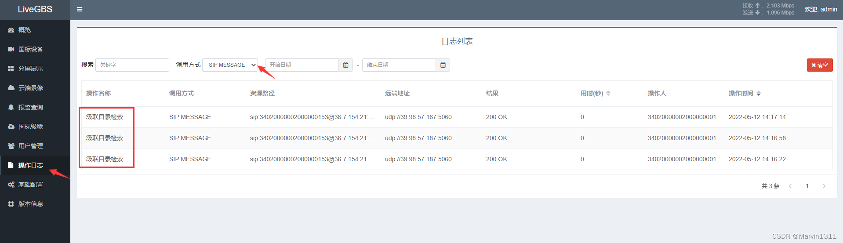This screenshot has height=243, width=843.
Task: Click 级联目录检索 in the 14:16:22 row
Action: pos(105,159)
